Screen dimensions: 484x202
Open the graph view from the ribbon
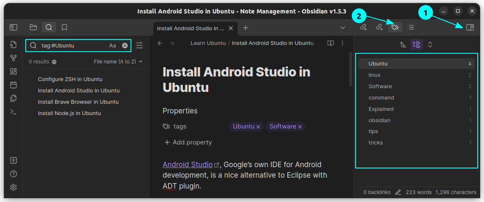click(13, 58)
